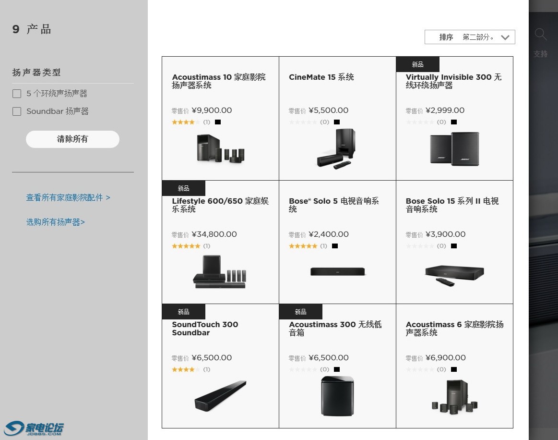Screen dimensions: 558x440
Task: Click the Acoustimass 300 bass module image
Action: click(337, 396)
